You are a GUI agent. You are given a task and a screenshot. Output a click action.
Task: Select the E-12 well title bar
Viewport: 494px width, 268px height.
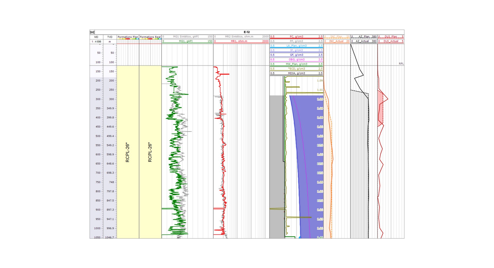(x=246, y=32)
